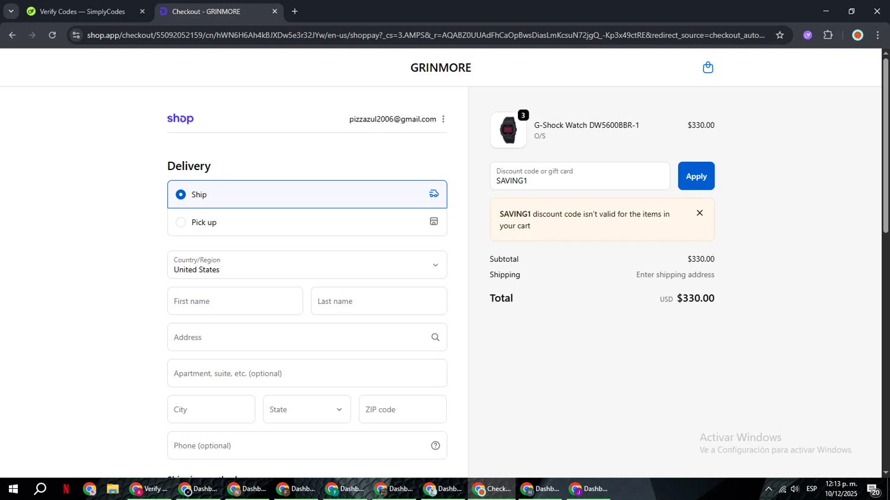890x500 pixels.
Task: Click the Subtotal label
Action: click(x=504, y=259)
